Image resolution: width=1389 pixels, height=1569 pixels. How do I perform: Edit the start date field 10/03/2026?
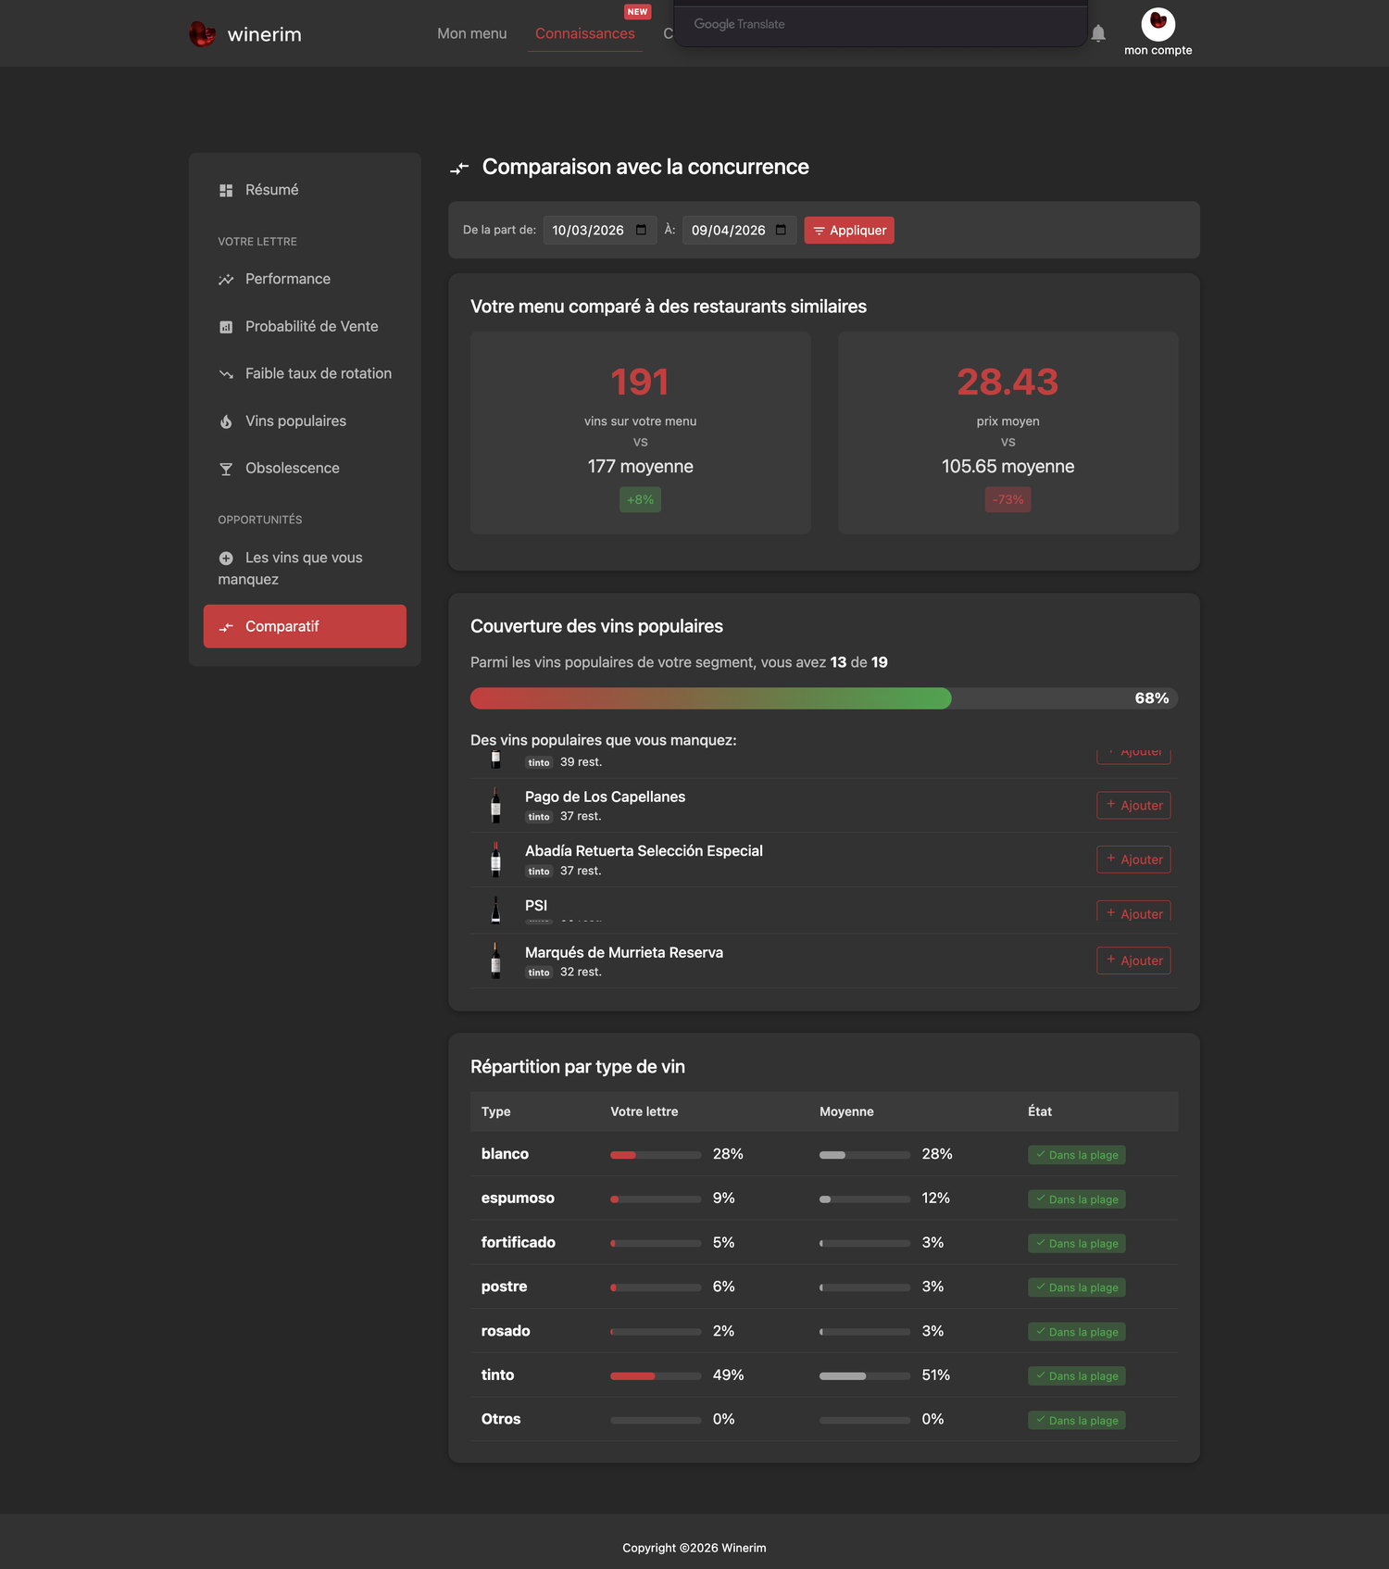(x=600, y=230)
